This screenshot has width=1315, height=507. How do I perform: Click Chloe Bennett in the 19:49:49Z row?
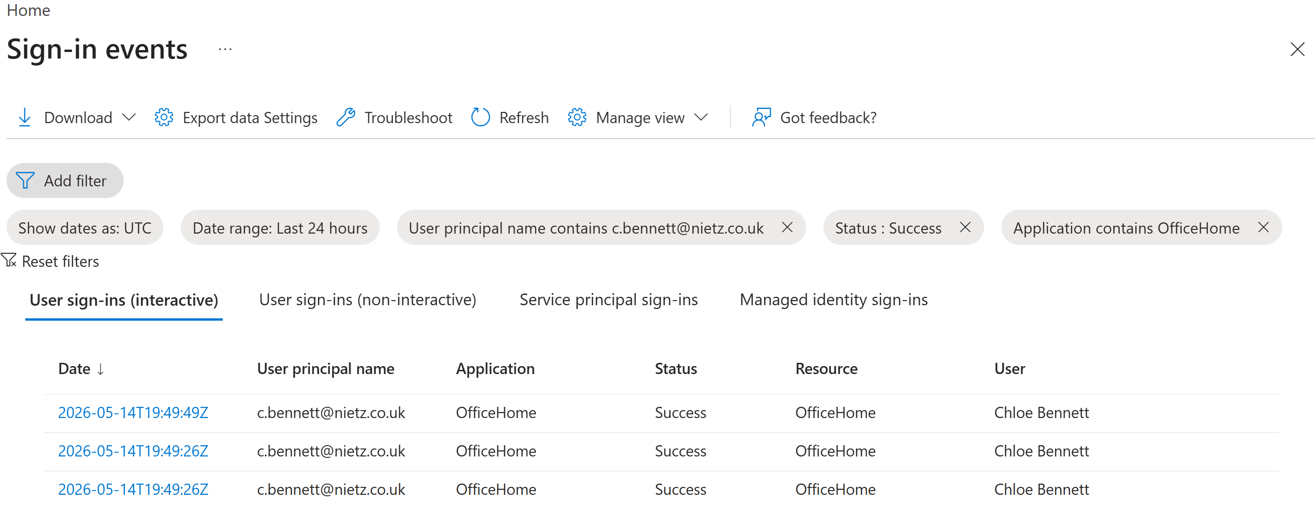tap(1042, 412)
